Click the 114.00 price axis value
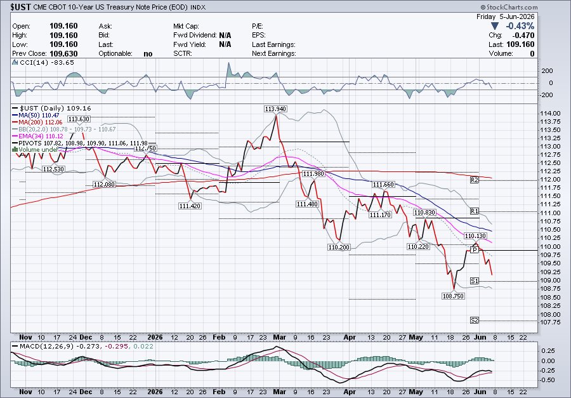This screenshot has height=398, width=571. (550, 114)
